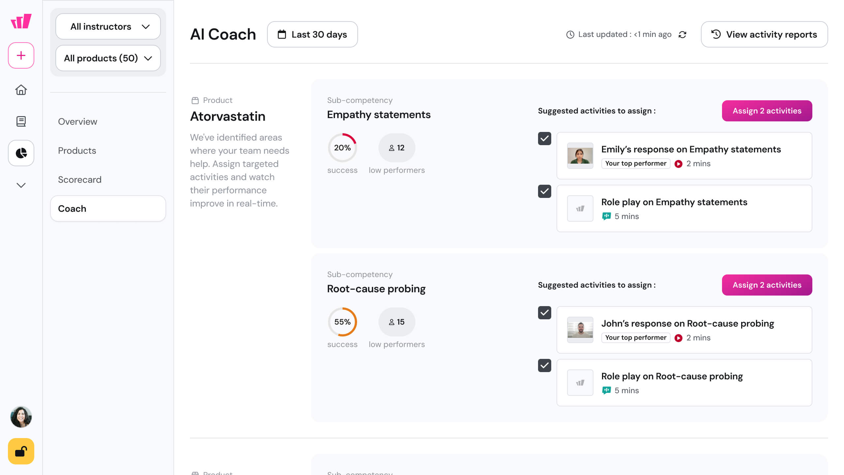The height and width of the screenshot is (475, 844).
Task: Assign 2 activities for Empathy statements
Action: (767, 111)
